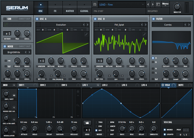Open the Evolution wavetable selector
Screen dimensions: 194x138
[61, 25]
